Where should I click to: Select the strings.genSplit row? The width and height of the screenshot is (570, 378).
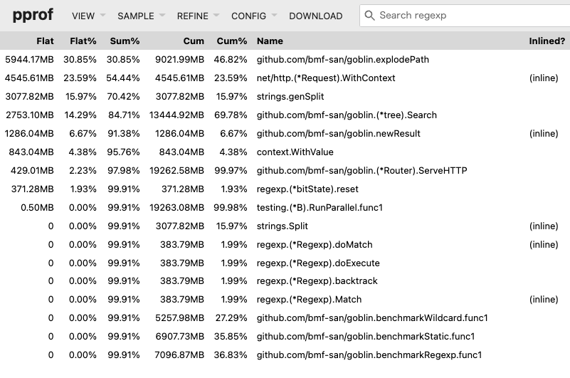[x=290, y=97]
